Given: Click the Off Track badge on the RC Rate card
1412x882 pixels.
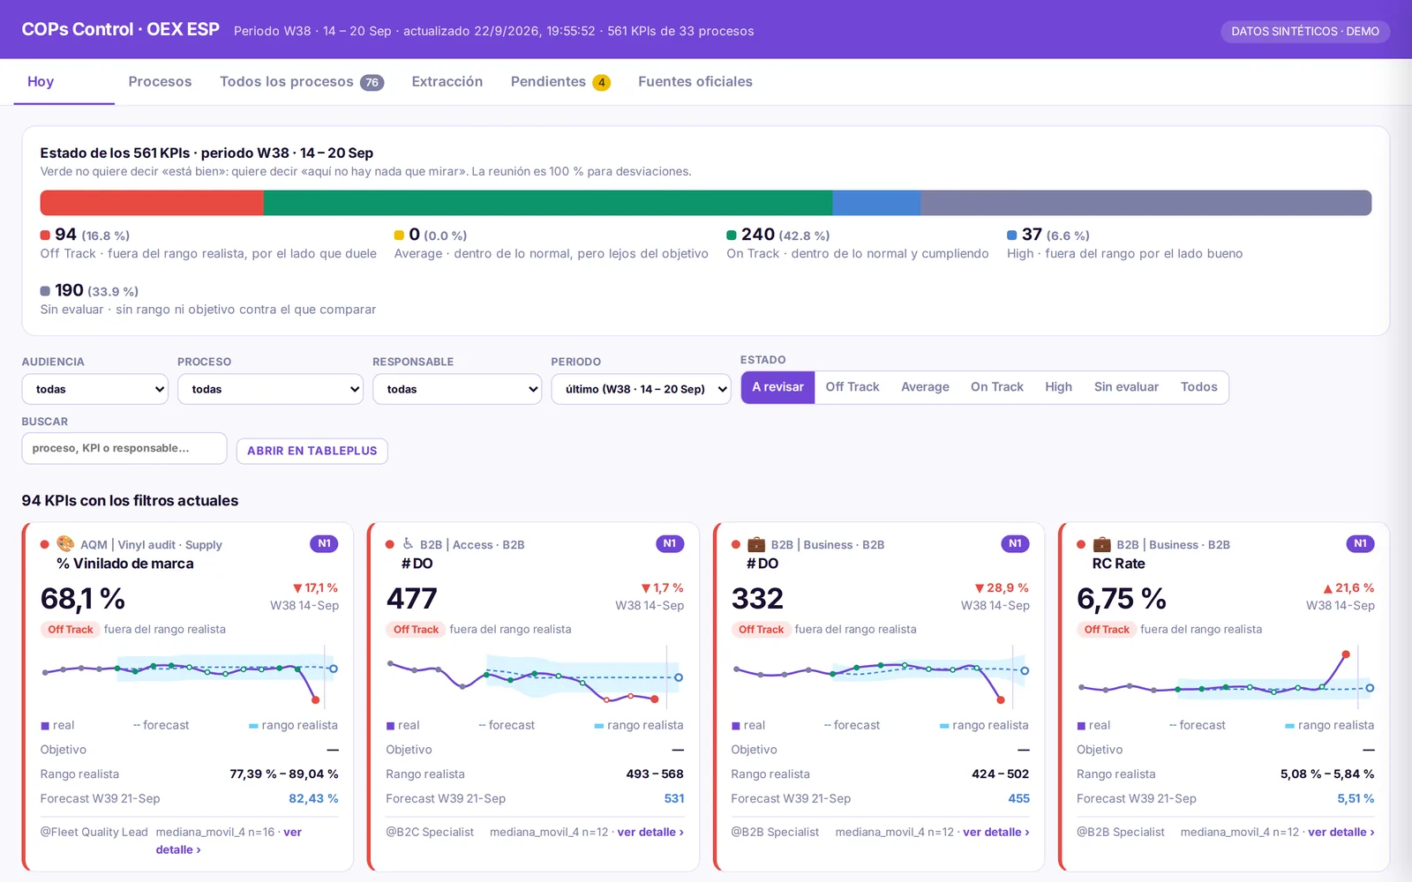Looking at the screenshot, I should [x=1107, y=630].
